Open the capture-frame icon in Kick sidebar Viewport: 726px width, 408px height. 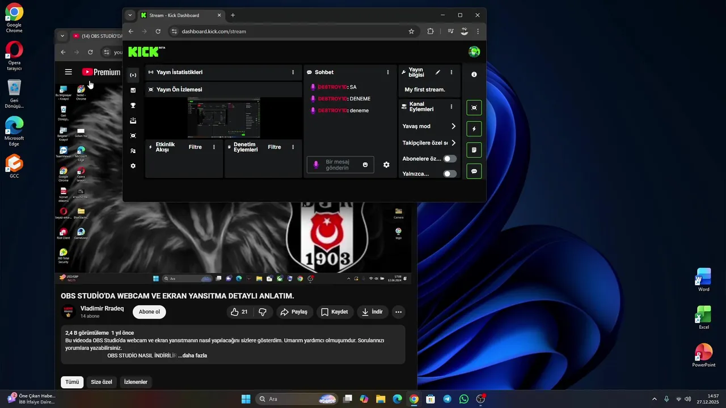pyautogui.click(x=133, y=135)
